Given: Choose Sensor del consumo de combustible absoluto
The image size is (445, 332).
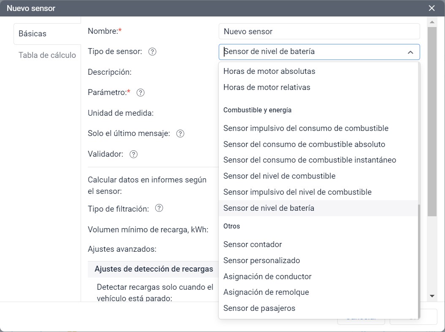Looking at the screenshot, I should 304,144.
